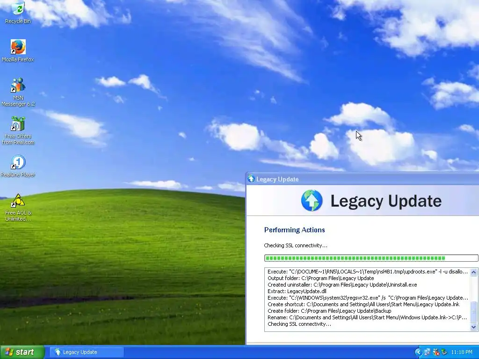This screenshot has height=359, width=479.
Task: Click the Legacy Update globe logo
Action: point(312,201)
